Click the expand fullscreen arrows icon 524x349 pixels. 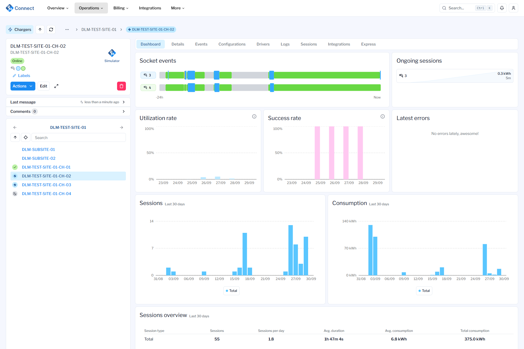point(56,86)
